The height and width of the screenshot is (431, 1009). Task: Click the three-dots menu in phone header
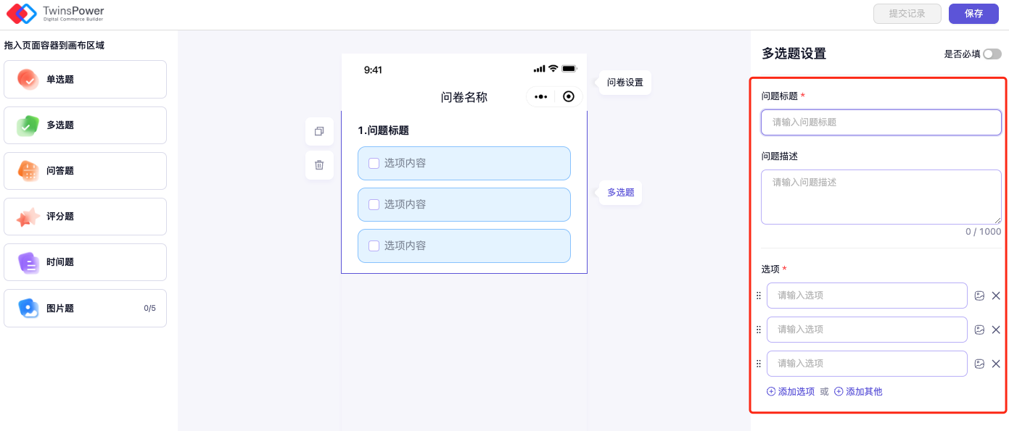pyautogui.click(x=541, y=96)
